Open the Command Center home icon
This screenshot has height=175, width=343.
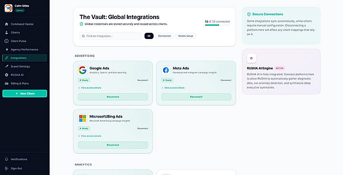pyautogui.click(x=7, y=24)
